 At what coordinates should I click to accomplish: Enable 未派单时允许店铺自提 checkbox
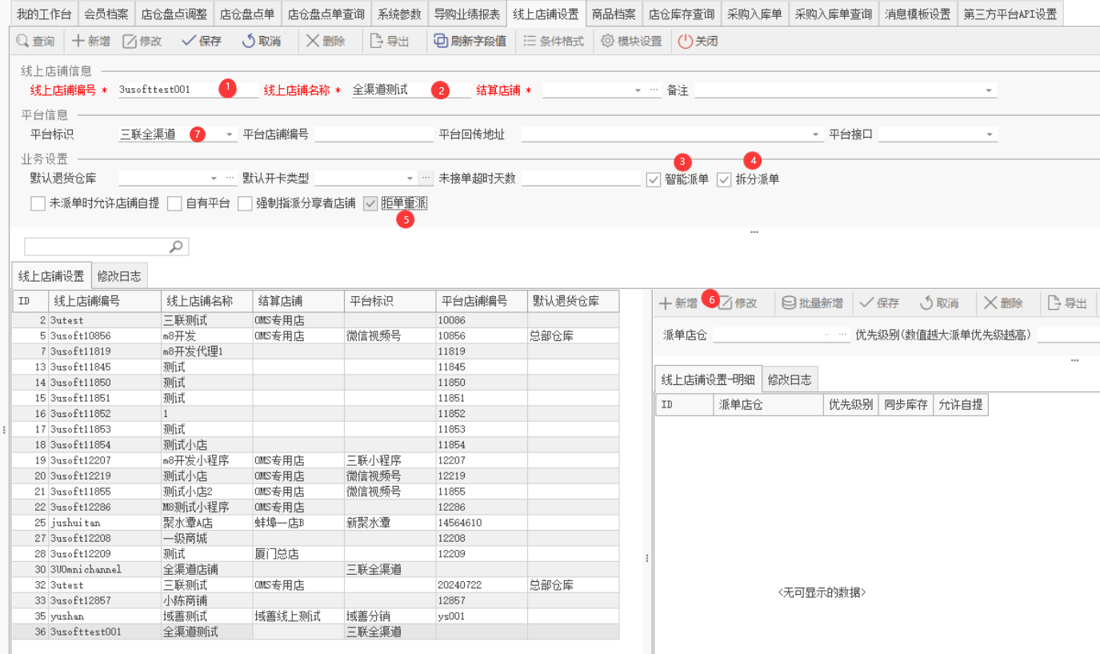click(x=38, y=203)
